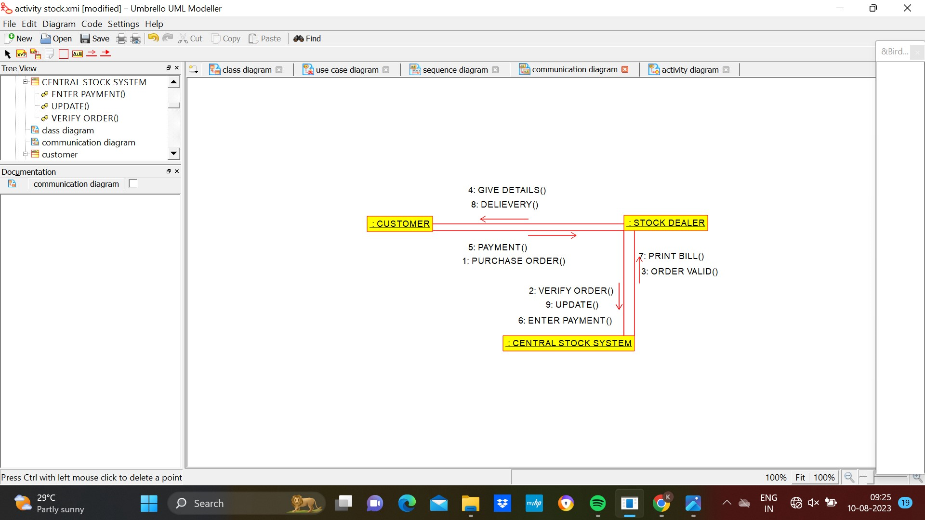The image size is (925, 520).
Task: Open the Diagram menu
Action: pyautogui.click(x=59, y=24)
